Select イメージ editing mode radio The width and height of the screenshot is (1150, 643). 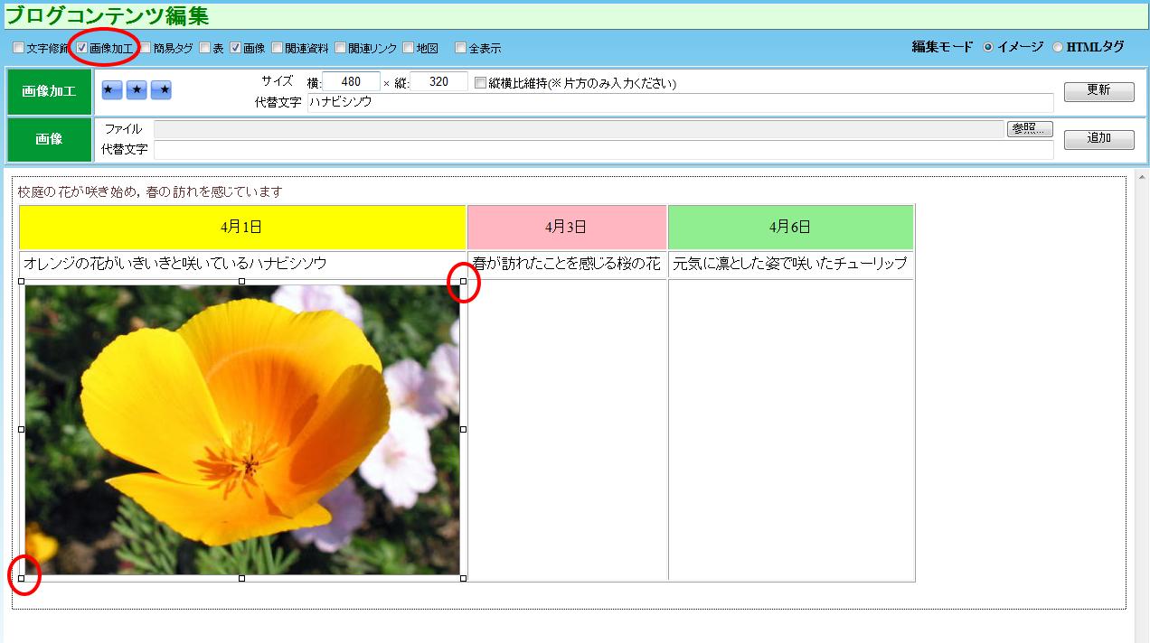tap(988, 47)
